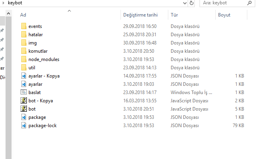
Task: Click the refresh icon in address bar
Action: 192,3
